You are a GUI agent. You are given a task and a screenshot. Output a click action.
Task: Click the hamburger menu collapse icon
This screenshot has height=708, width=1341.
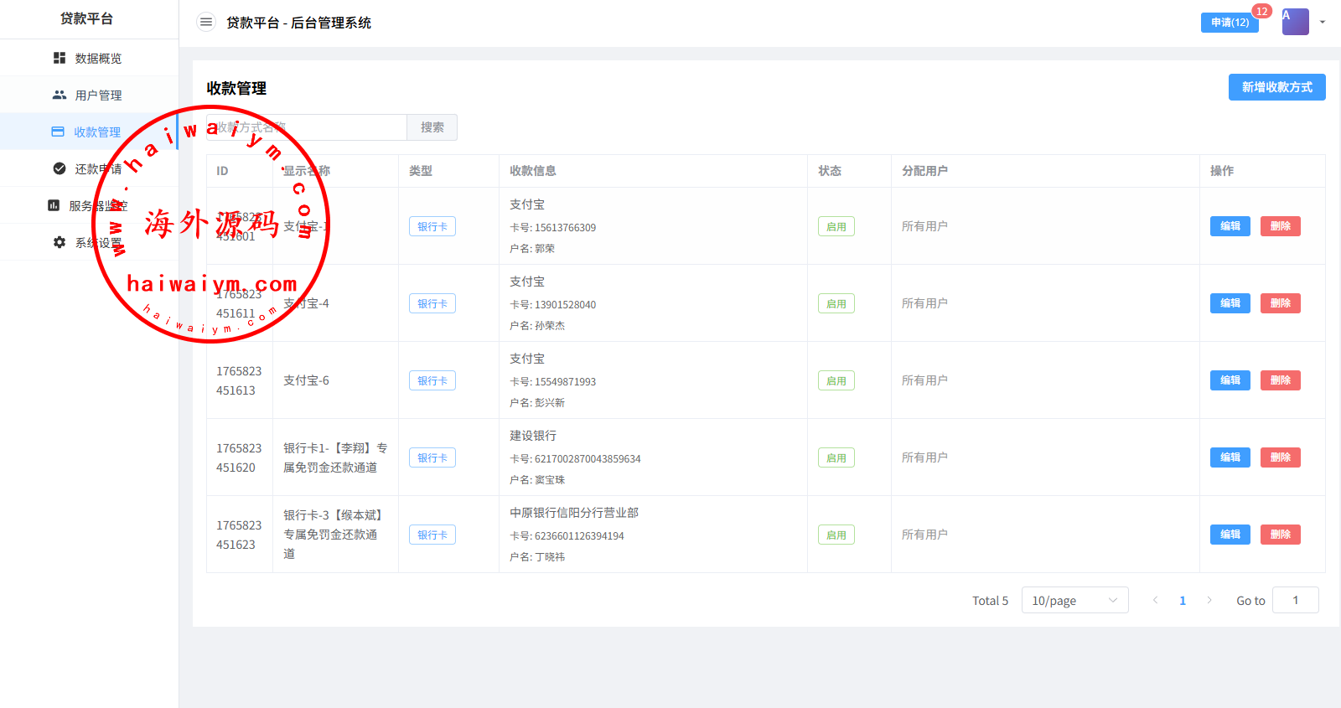206,23
